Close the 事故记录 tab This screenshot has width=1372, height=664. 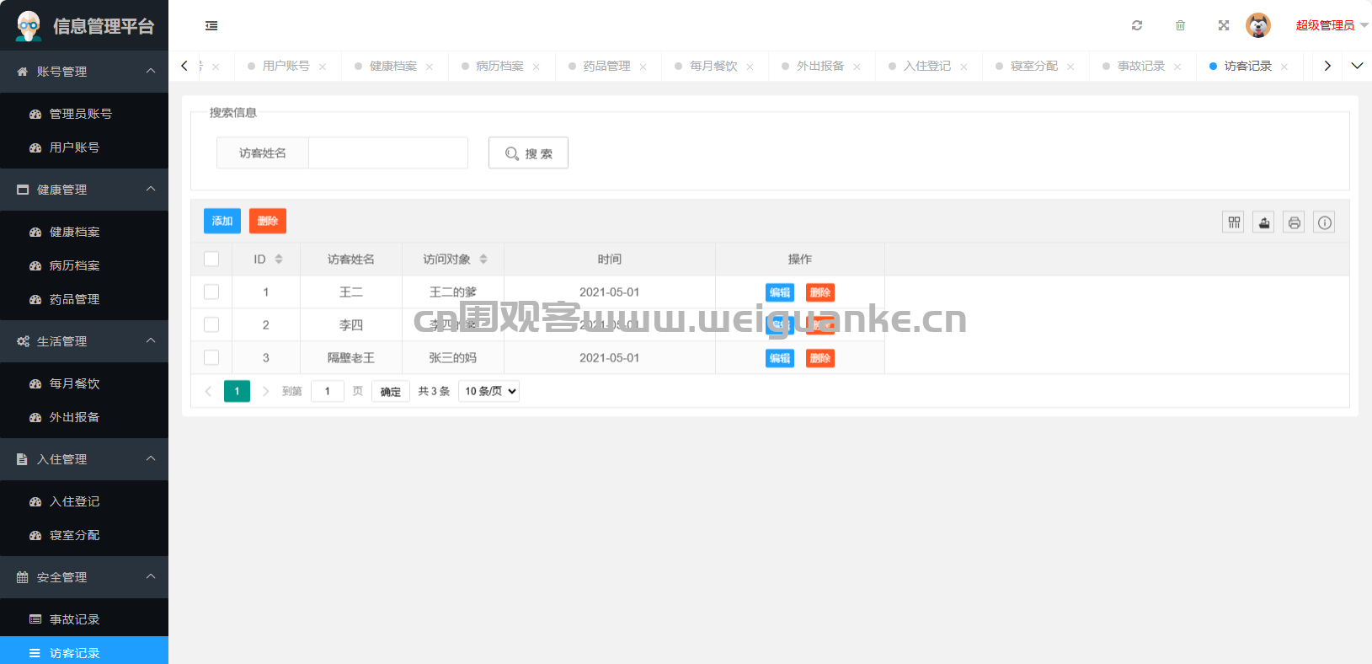(1178, 67)
